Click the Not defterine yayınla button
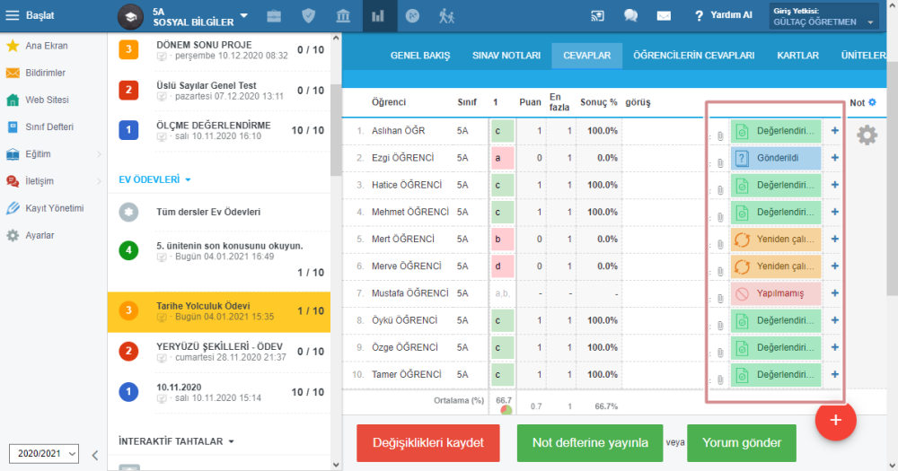 [590, 443]
